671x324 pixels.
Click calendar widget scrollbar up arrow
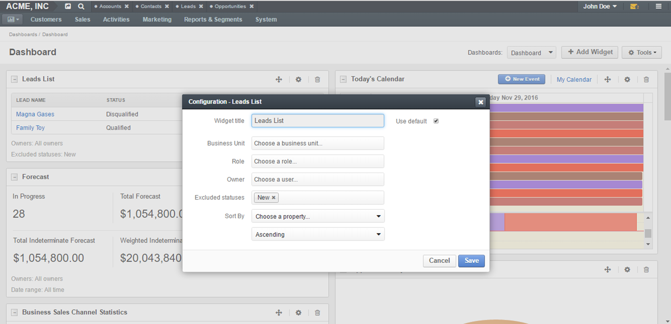click(648, 218)
